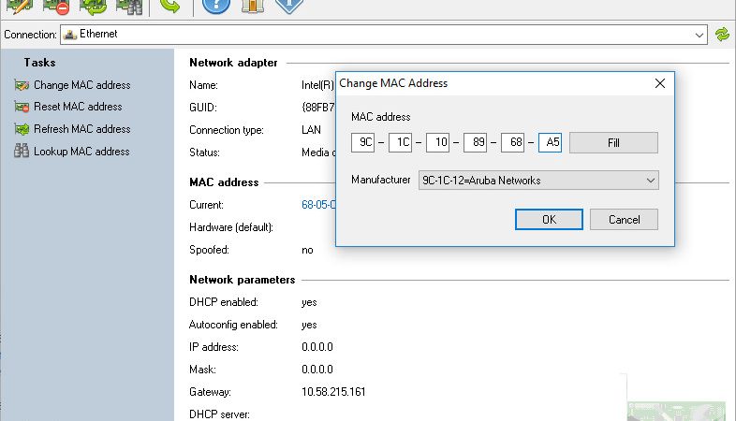Expand the Connection Ethernet dropdown
This screenshot has width=736, height=421.
pyautogui.click(x=384, y=35)
